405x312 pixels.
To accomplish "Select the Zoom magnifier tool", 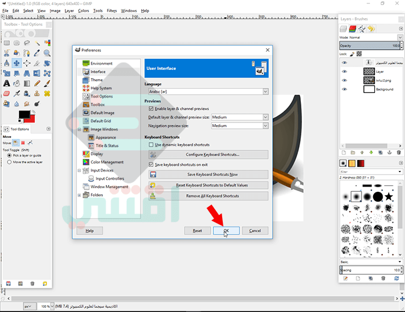I will 47,53.
